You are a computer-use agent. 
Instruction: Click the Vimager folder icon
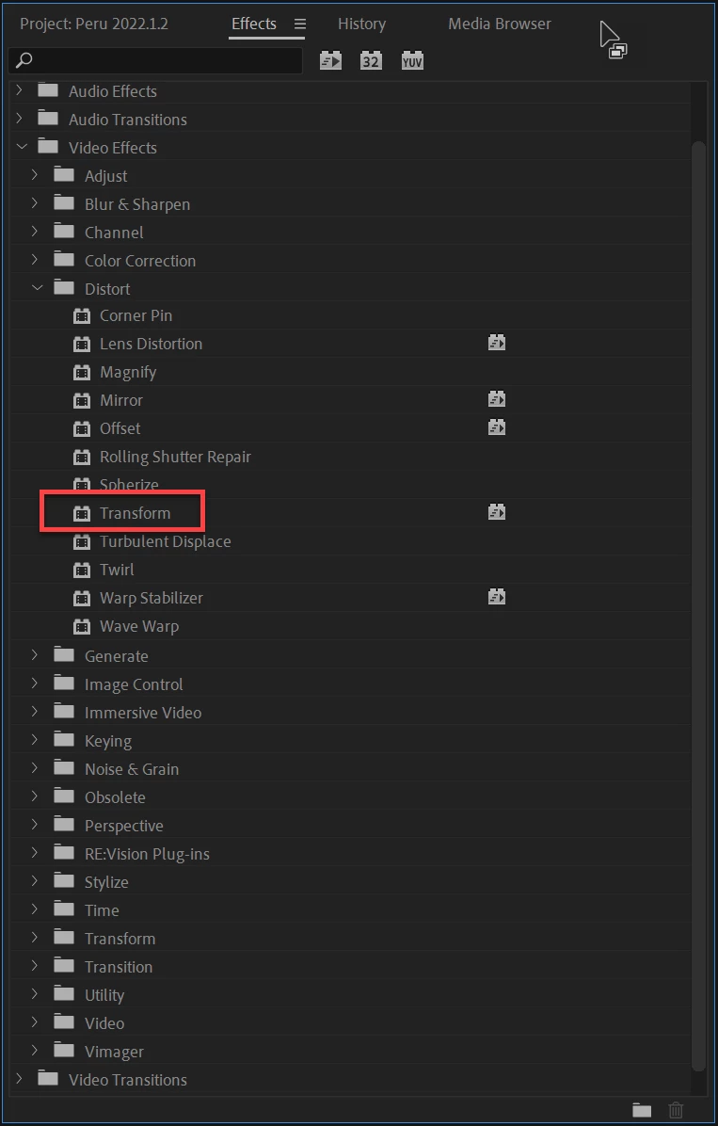[x=64, y=1051]
